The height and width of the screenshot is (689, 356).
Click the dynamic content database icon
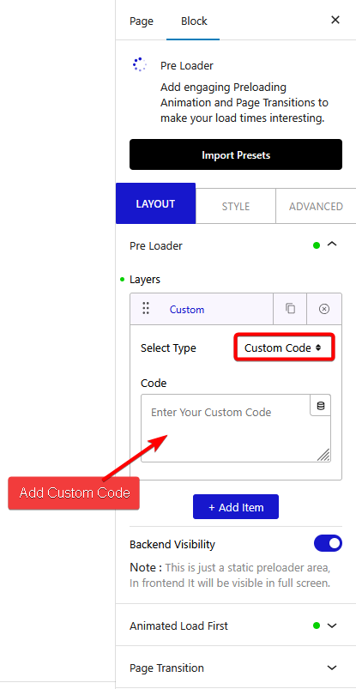click(x=321, y=405)
